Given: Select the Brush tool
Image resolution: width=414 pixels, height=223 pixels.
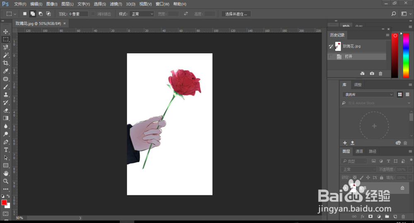Looking at the screenshot, I should (5, 87).
